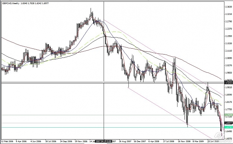Click the 1.7750 price axis label
Screen dimensions: 233x144
[229, 109]
